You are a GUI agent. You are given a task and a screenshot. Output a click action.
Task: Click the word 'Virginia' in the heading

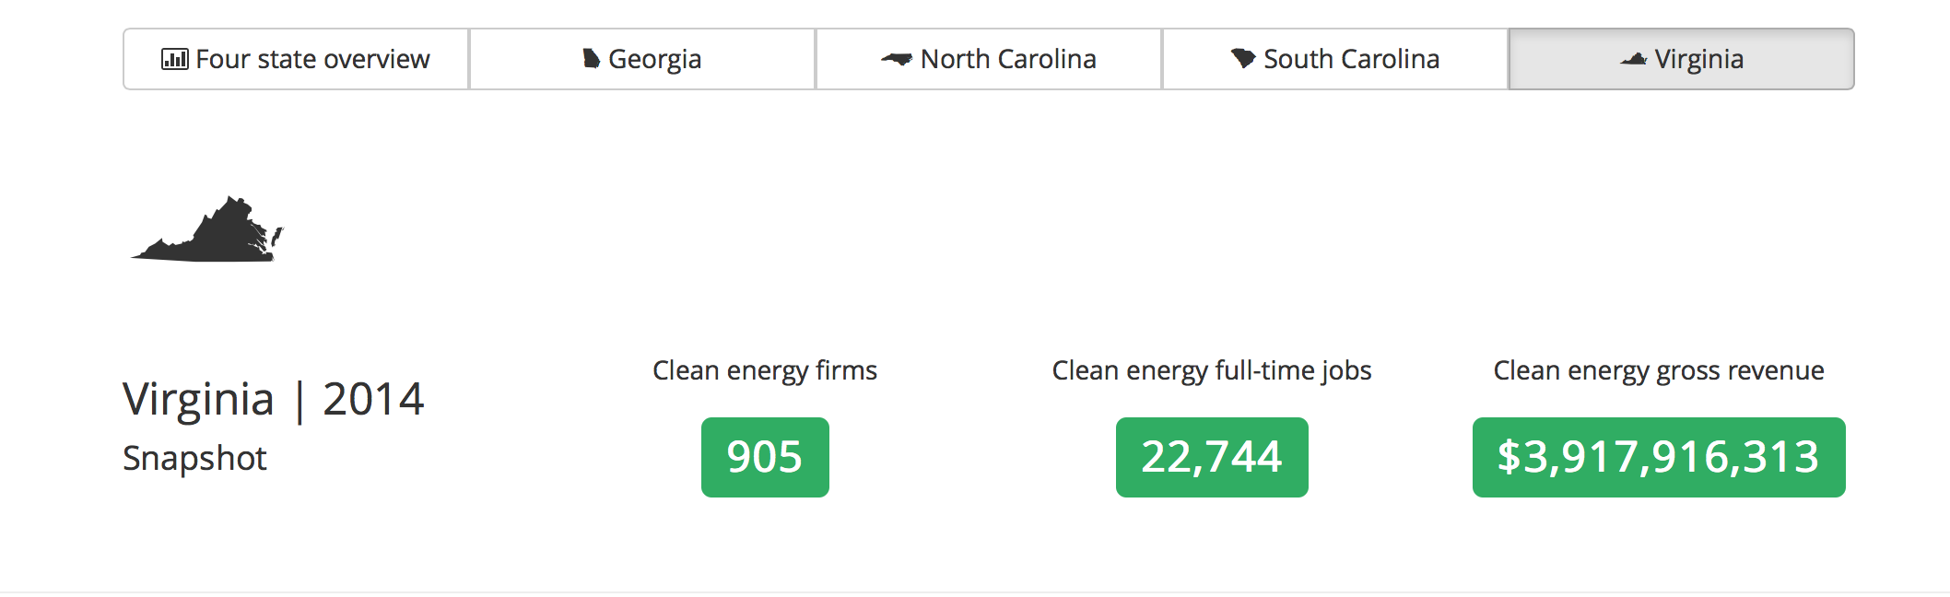pyautogui.click(x=198, y=400)
